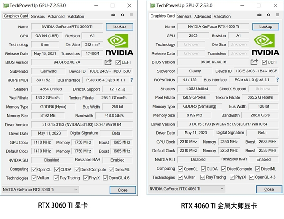Click the BIOS Version field showing 95.06.1A.40.16

[x=214, y=62]
